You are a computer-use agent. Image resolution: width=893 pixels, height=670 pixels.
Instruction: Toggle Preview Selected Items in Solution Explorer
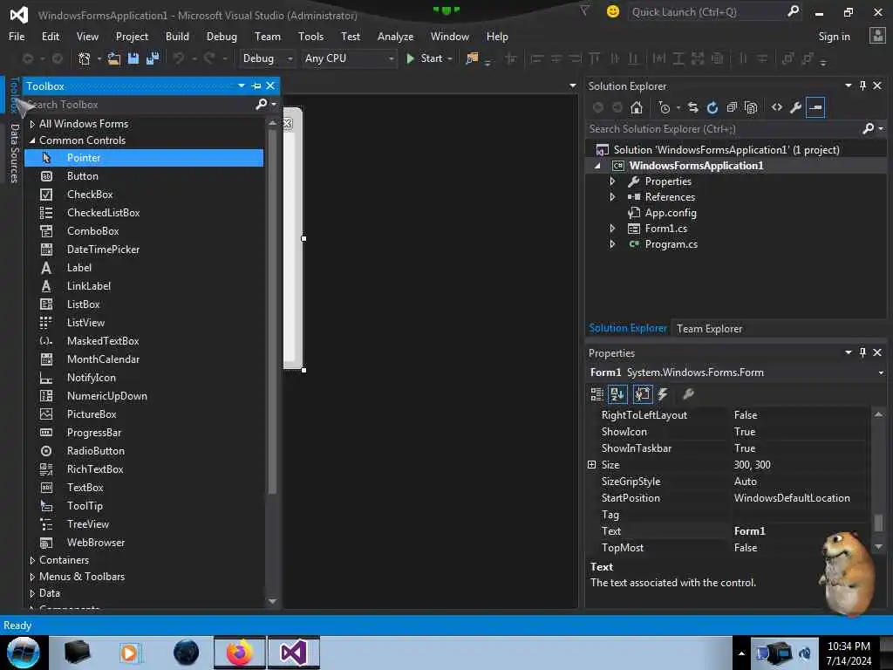(x=815, y=107)
